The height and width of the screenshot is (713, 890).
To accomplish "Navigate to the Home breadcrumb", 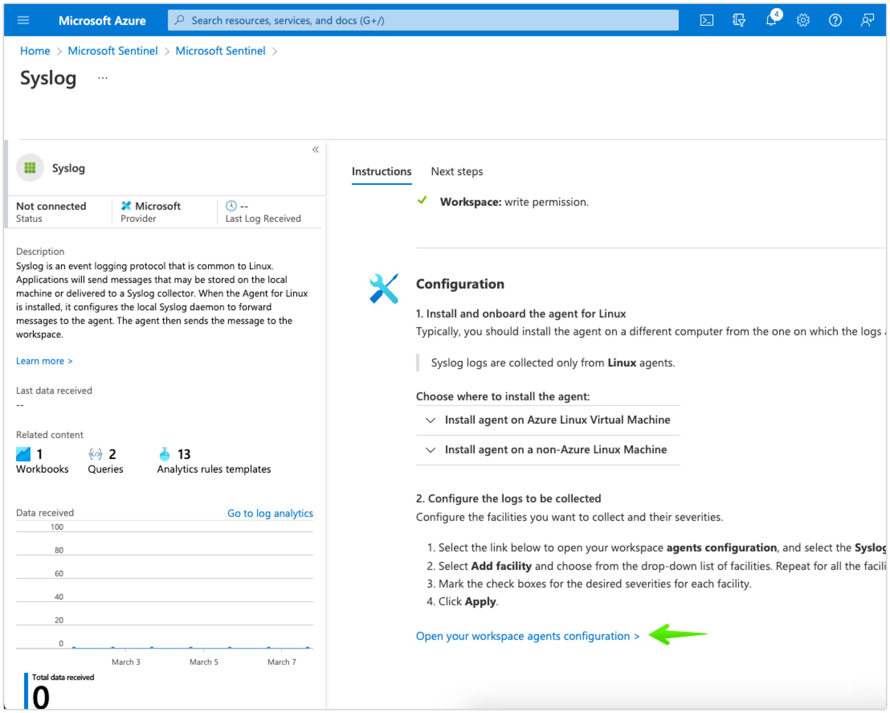I will click(35, 51).
